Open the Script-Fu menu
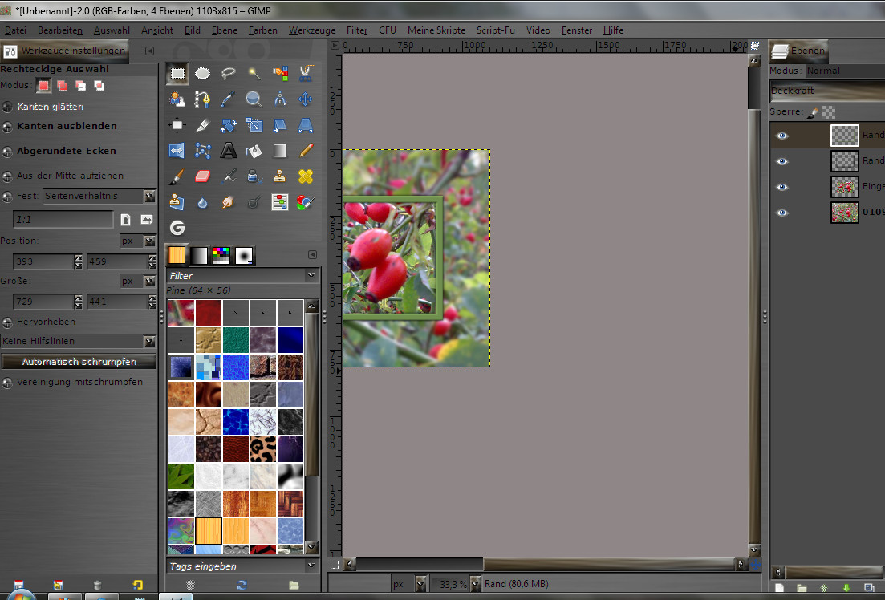885x600 pixels. 496,30
